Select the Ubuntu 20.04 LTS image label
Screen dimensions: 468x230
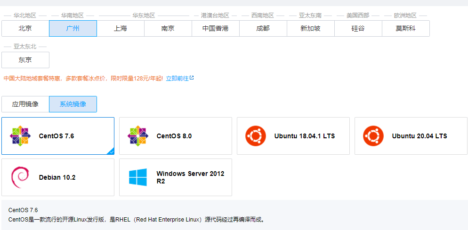click(420, 136)
